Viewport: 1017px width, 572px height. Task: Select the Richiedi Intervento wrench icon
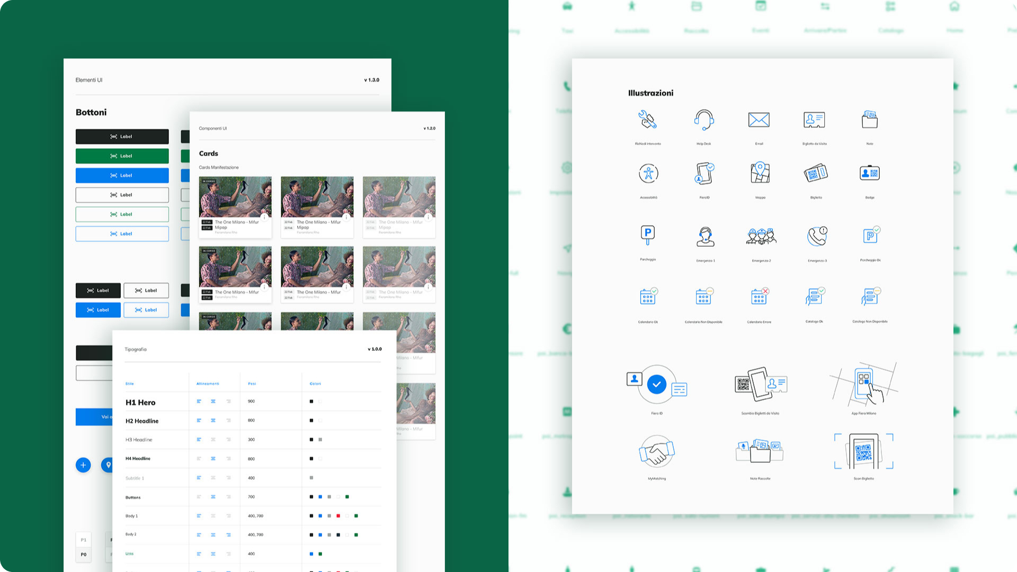(647, 120)
